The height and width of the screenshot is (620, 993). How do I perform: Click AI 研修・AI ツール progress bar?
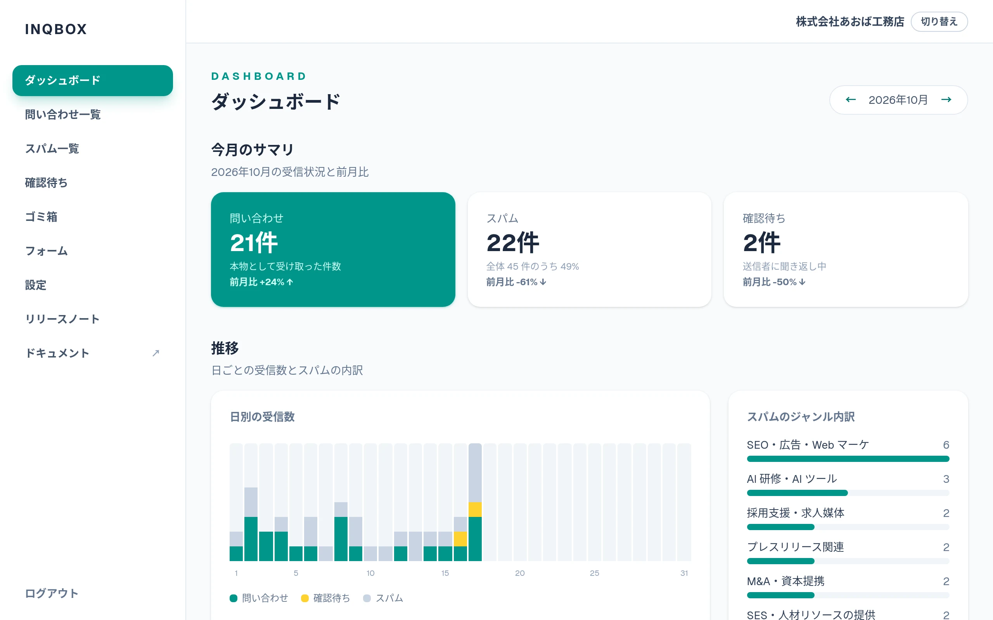(848, 493)
